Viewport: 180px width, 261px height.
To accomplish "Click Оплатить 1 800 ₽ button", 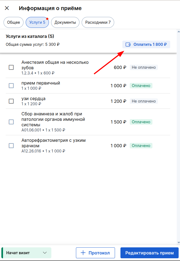I will [x=146, y=44].
